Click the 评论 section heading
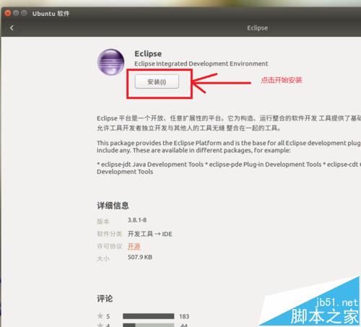361x327 pixels. [x=105, y=299]
